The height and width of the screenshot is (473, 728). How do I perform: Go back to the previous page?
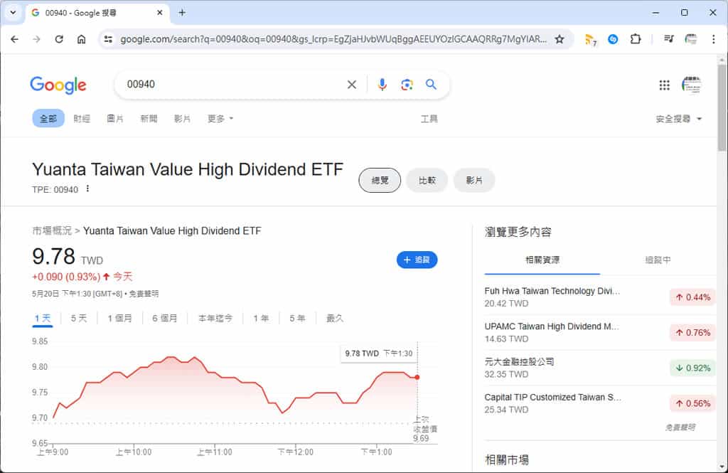point(14,40)
